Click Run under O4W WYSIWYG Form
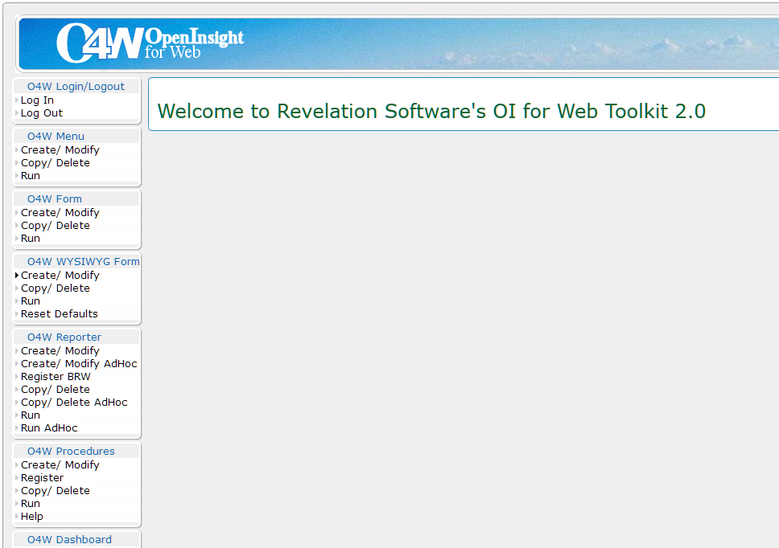 point(31,301)
